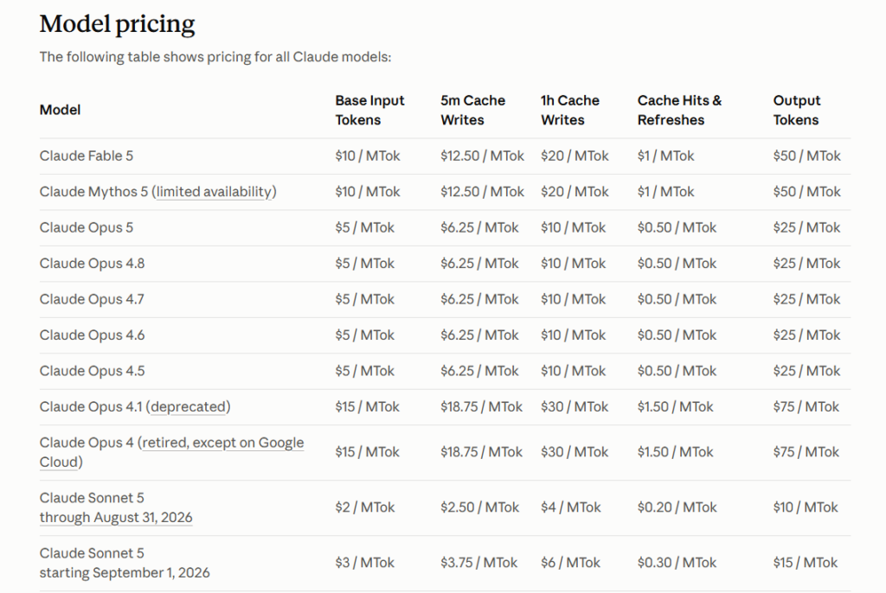
Task: Click the Output Tokens column header
Action: point(797,110)
